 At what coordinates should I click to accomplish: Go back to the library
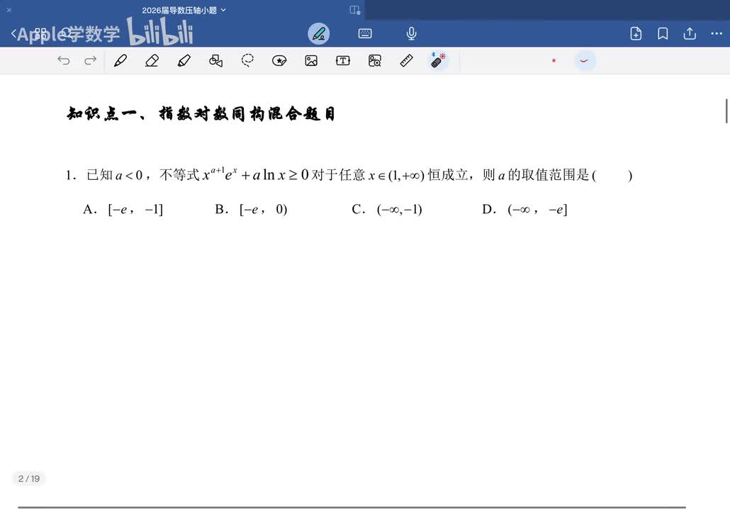point(14,33)
